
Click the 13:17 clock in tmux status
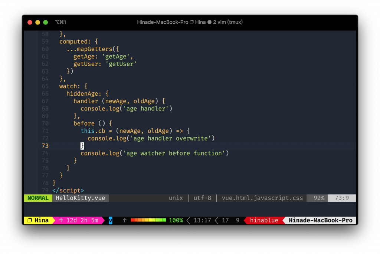pyautogui.click(x=202, y=220)
